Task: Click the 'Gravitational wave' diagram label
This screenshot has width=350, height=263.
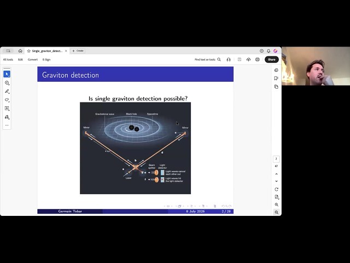Action: 104,114
